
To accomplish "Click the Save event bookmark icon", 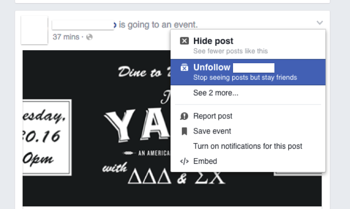I will [184, 131].
